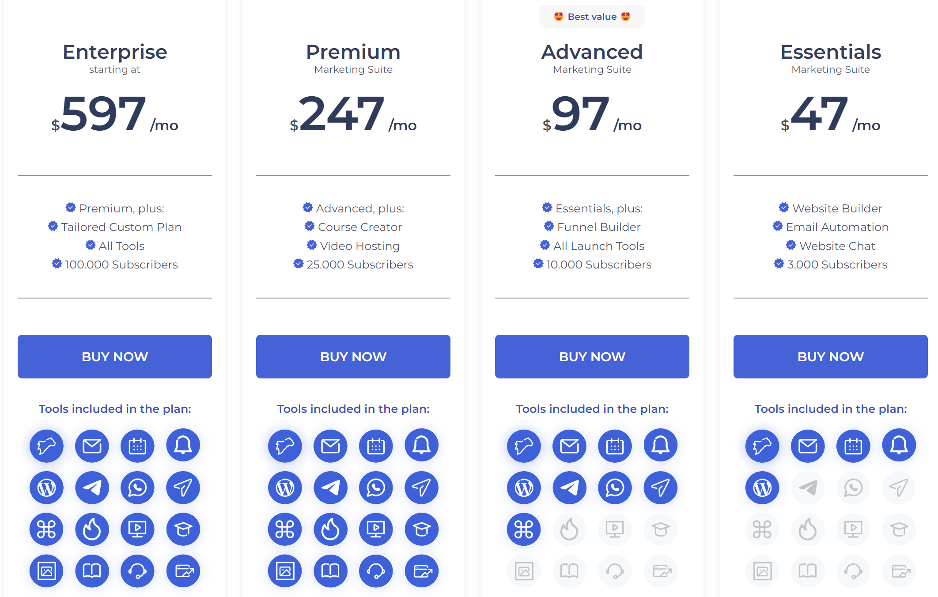
Task: Select the graduation cap icon under Enterprise
Action: [x=183, y=529]
